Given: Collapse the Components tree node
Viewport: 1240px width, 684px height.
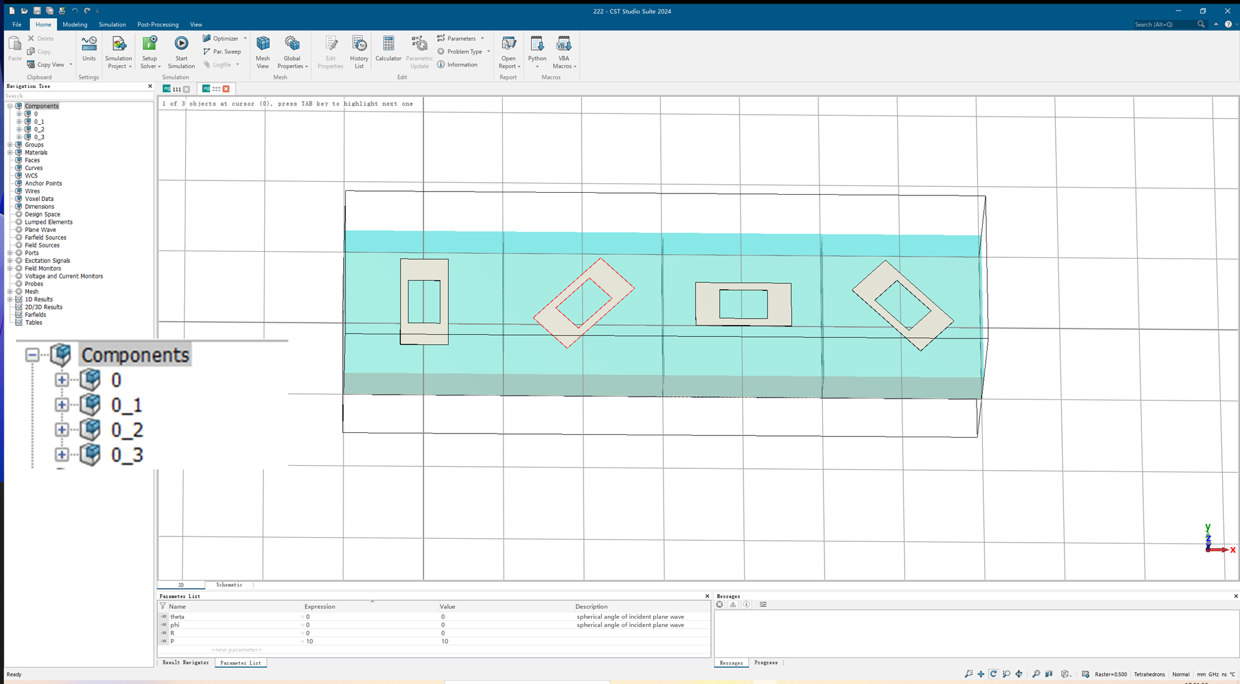Looking at the screenshot, I should pyautogui.click(x=10, y=106).
